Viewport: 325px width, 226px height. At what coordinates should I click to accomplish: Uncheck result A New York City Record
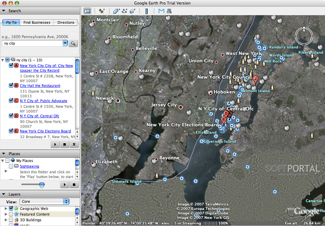(11, 66)
